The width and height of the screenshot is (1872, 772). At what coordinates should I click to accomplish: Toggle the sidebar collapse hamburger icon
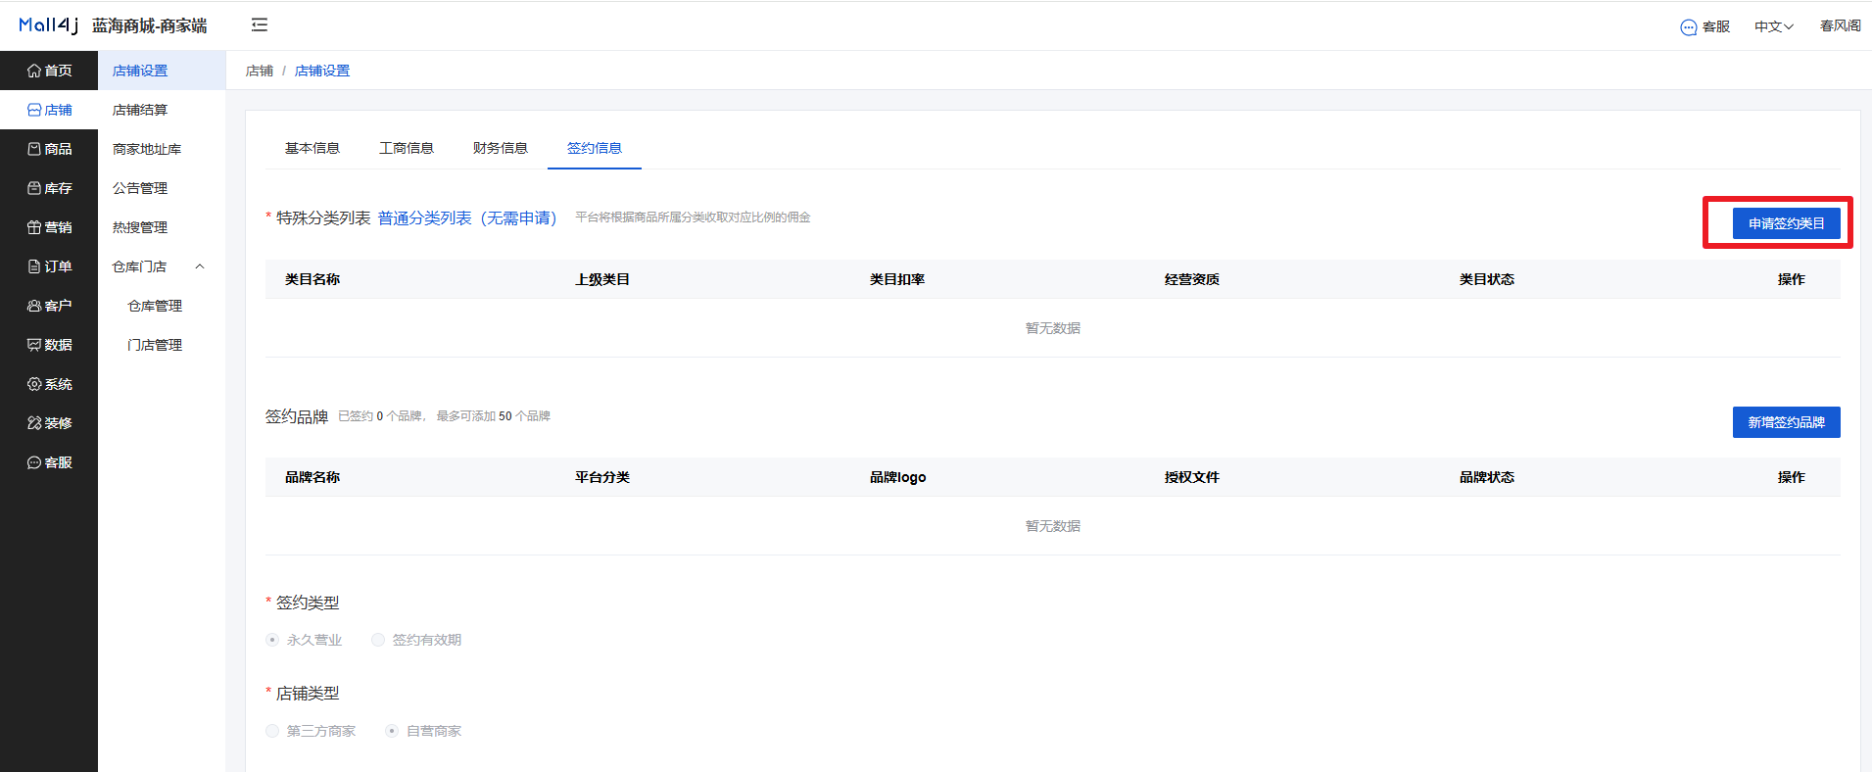tap(260, 24)
